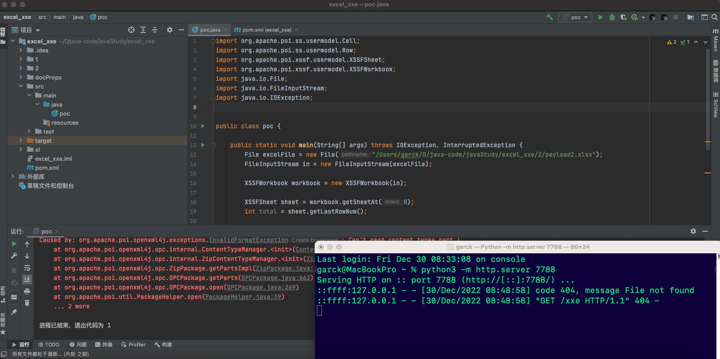This screenshot has width=720, height=359.
Task: Click the profiler run clock icon
Action: pos(635,17)
